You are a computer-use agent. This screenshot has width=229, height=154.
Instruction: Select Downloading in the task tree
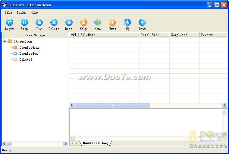coord(29,47)
